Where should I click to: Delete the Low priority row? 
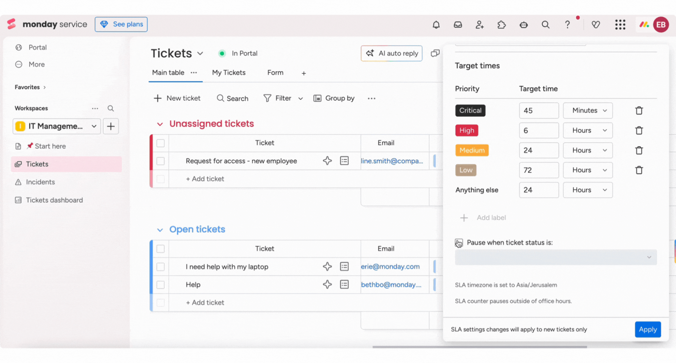[639, 170]
